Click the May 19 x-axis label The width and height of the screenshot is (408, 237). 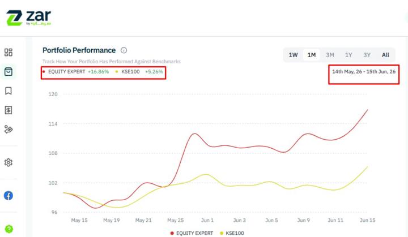click(112, 220)
